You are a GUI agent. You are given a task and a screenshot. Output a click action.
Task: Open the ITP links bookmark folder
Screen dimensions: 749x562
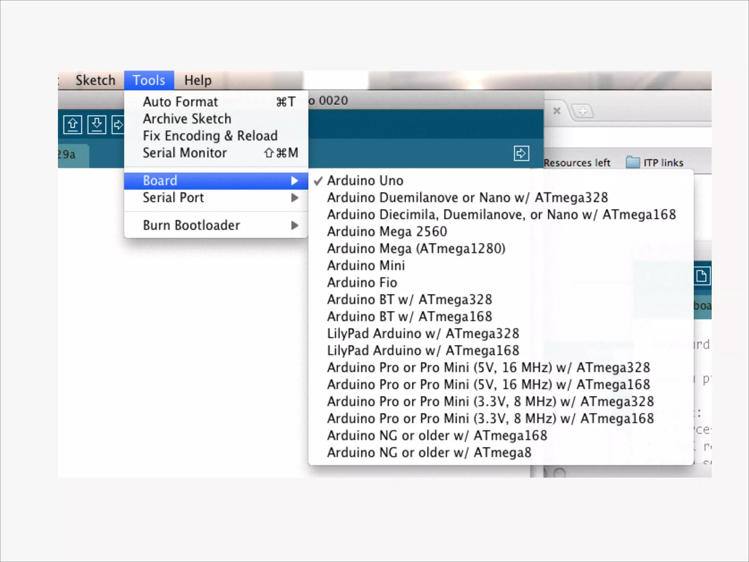coord(655,162)
